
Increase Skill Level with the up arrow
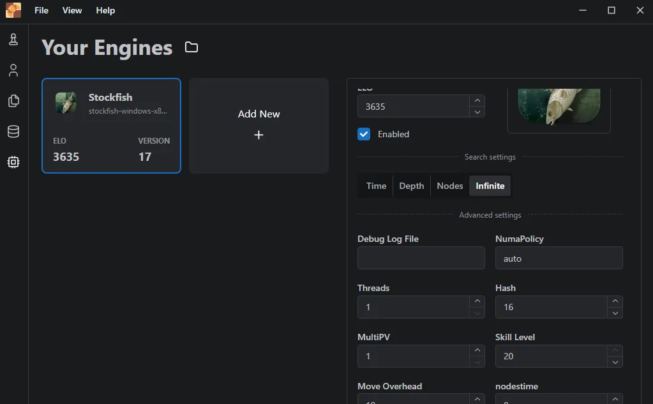click(x=615, y=350)
